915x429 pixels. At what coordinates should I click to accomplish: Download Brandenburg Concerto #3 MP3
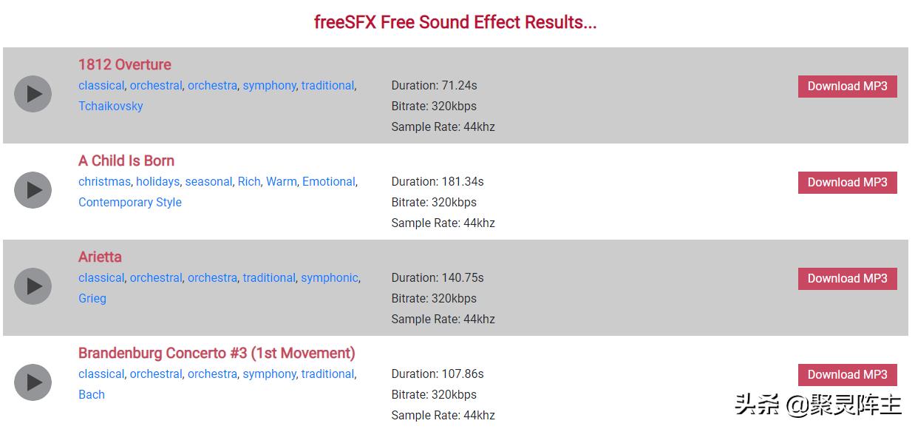click(x=847, y=374)
